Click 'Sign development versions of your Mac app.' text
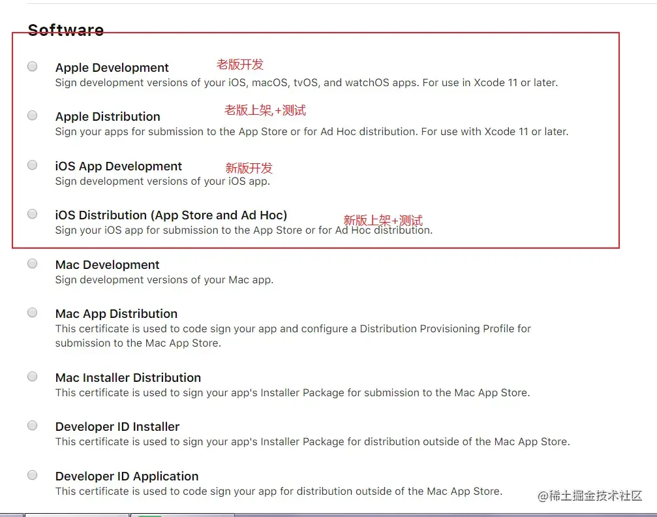657x517 pixels. pos(164,279)
